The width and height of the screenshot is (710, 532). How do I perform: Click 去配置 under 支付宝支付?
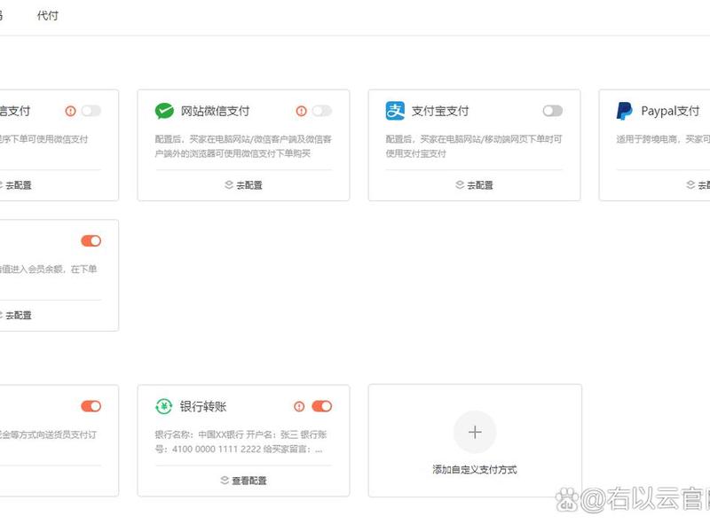[480, 185]
